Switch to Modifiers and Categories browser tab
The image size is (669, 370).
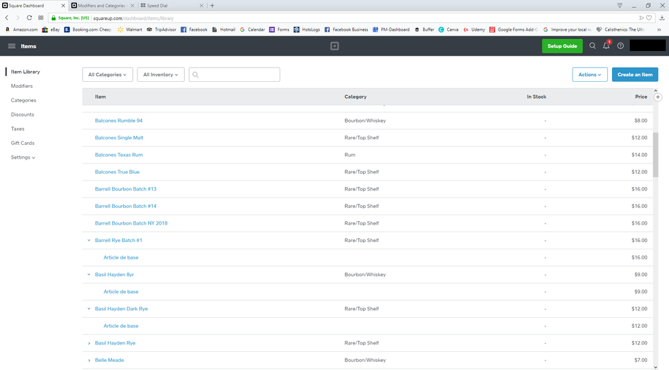pyautogui.click(x=103, y=5)
